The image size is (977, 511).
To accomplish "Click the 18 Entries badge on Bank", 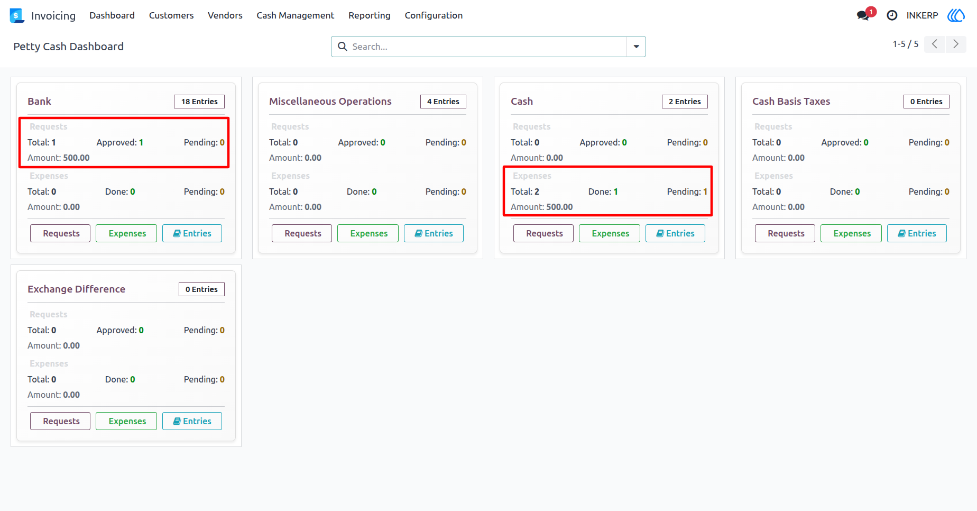I will point(199,102).
